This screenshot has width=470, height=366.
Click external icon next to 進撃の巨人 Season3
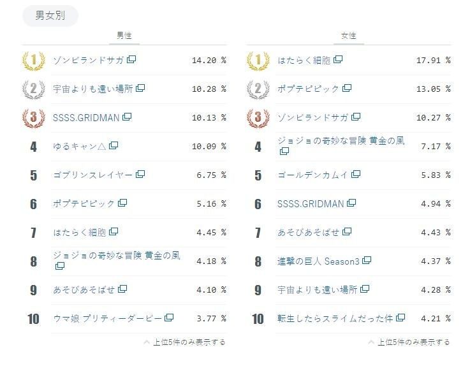pyautogui.click(x=367, y=260)
